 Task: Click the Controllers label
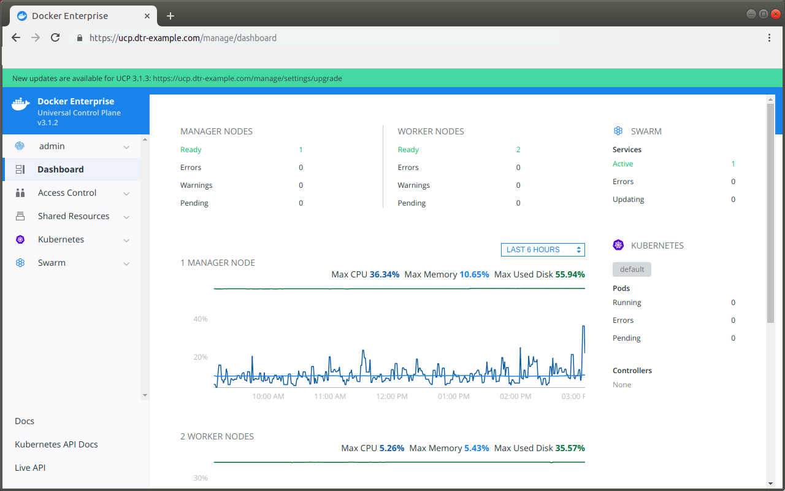(632, 371)
